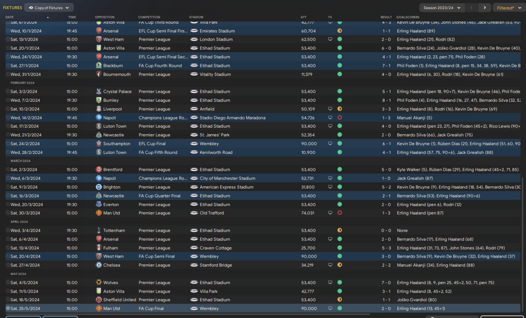Click the Sheffield United club badge

99,300
